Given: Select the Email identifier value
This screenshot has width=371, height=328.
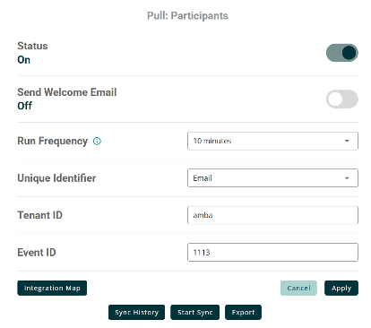Looking at the screenshot, I should (203, 178).
